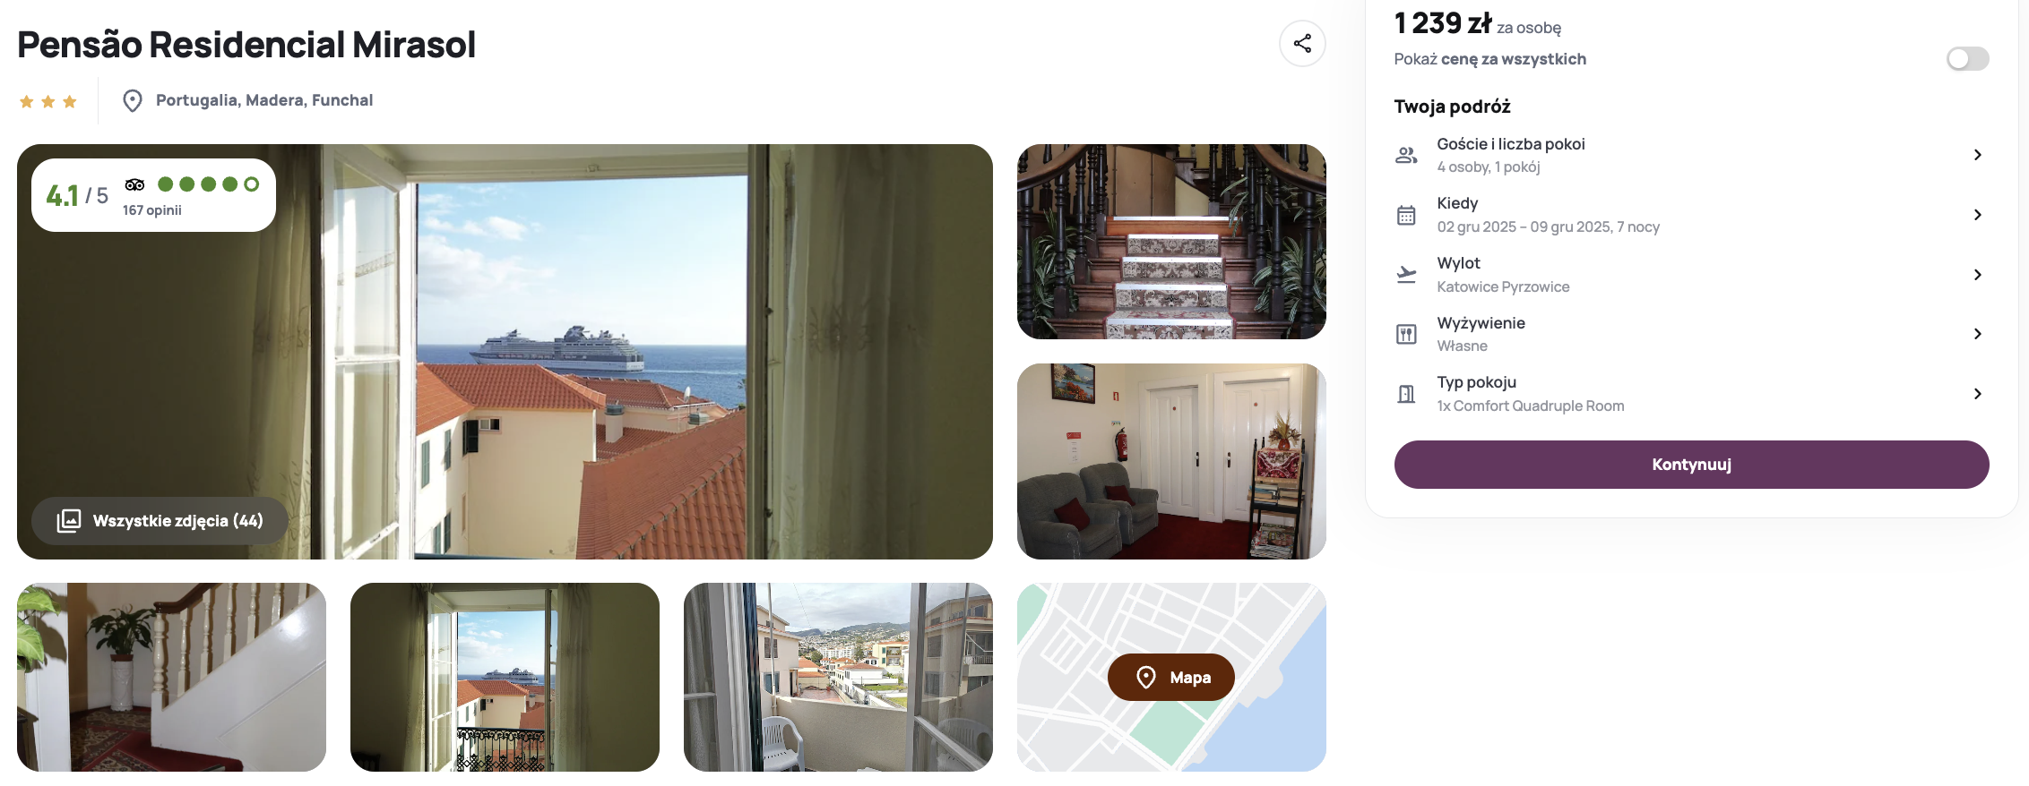Viewport: 2029px width, 786px height.
Task: Click the 167 opinii reviews rating
Action: tap(152, 210)
